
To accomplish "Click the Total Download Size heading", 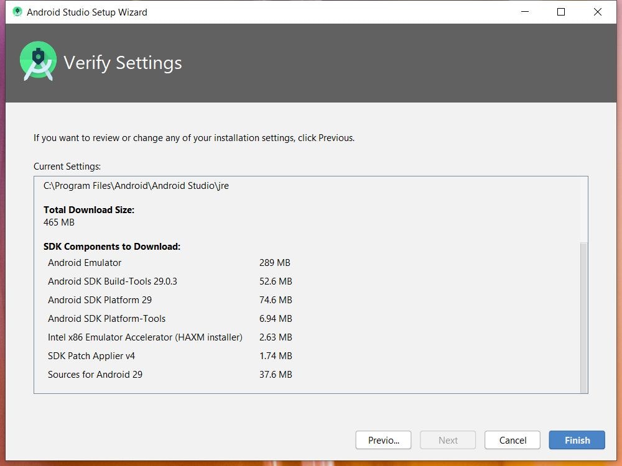I will click(x=89, y=210).
